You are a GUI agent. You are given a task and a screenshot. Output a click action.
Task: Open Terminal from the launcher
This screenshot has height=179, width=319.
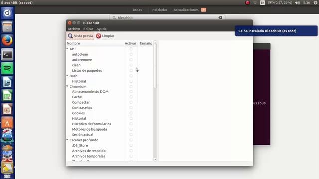pos(7,54)
